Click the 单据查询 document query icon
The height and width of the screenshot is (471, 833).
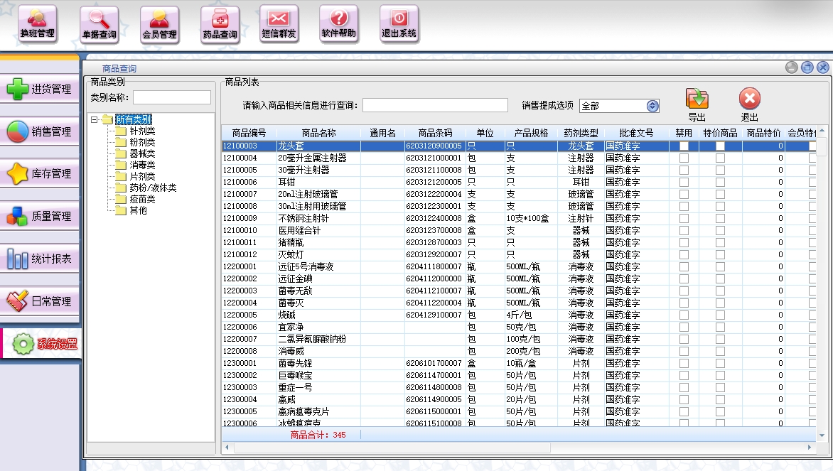99,23
